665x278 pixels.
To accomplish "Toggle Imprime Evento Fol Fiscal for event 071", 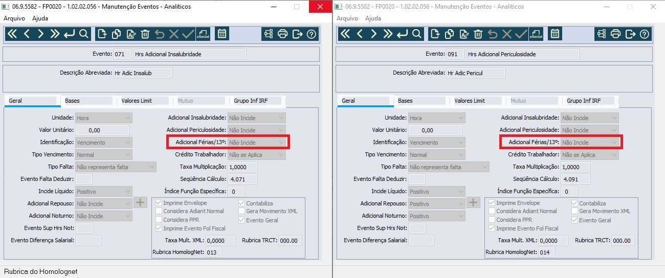I will (159, 228).
